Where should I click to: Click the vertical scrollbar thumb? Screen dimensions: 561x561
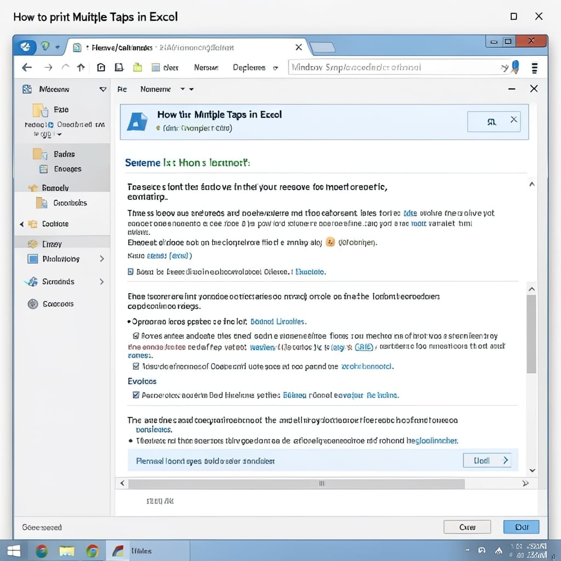point(531,334)
